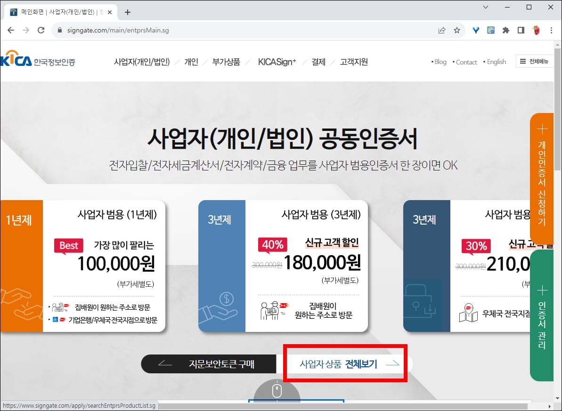
Task: Select the 고객지원 navigation menu
Action: [354, 62]
